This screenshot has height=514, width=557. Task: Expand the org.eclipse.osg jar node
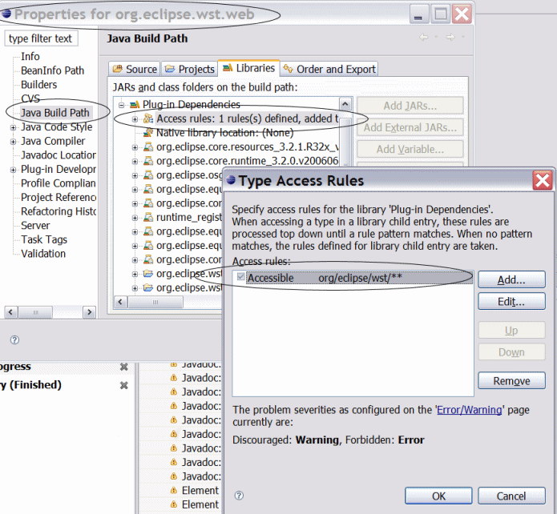click(x=135, y=175)
